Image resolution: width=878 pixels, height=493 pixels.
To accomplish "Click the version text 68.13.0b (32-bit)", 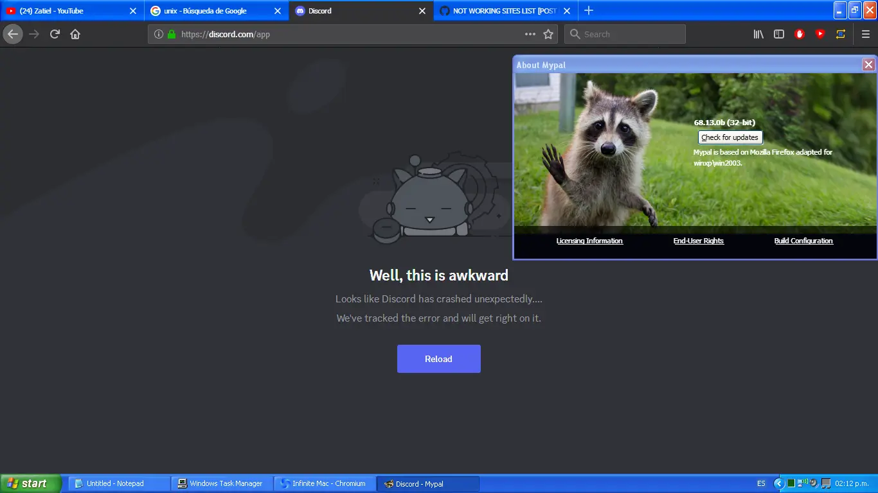I will (724, 123).
